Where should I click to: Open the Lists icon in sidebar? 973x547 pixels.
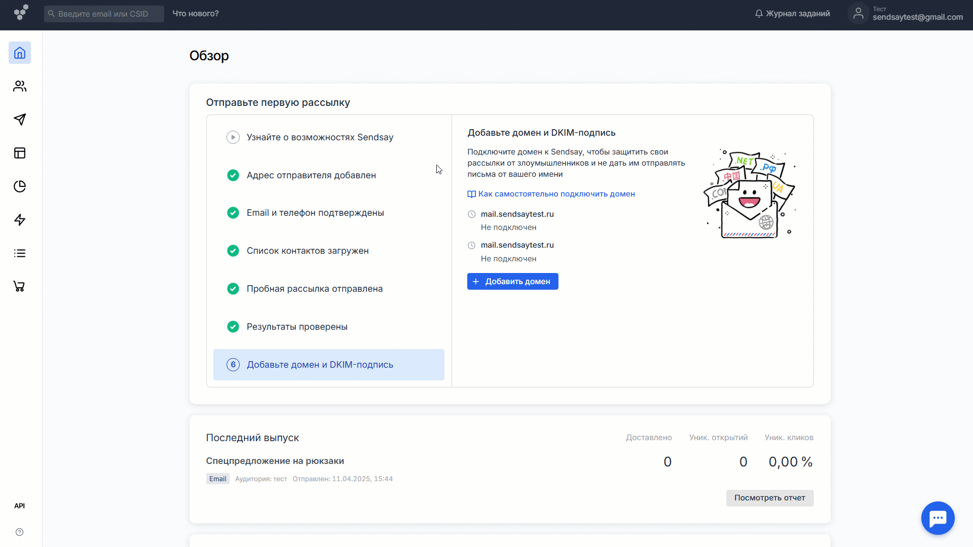(x=20, y=253)
